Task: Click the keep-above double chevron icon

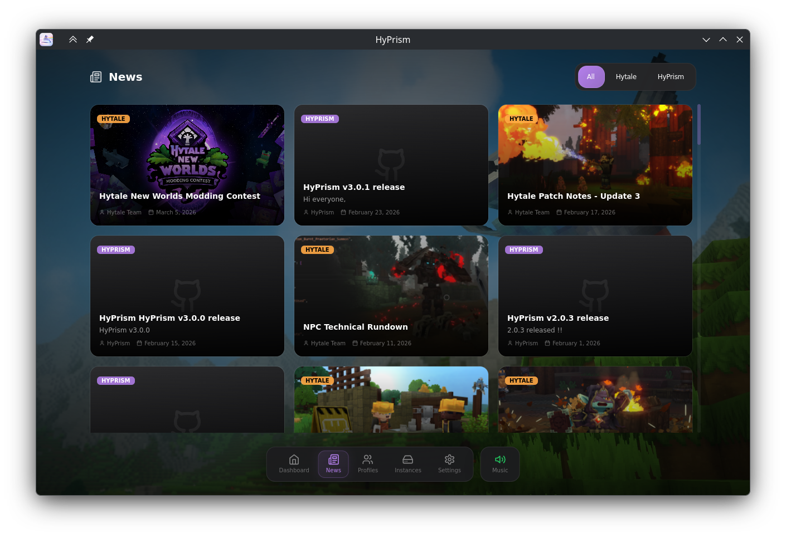Action: click(73, 40)
